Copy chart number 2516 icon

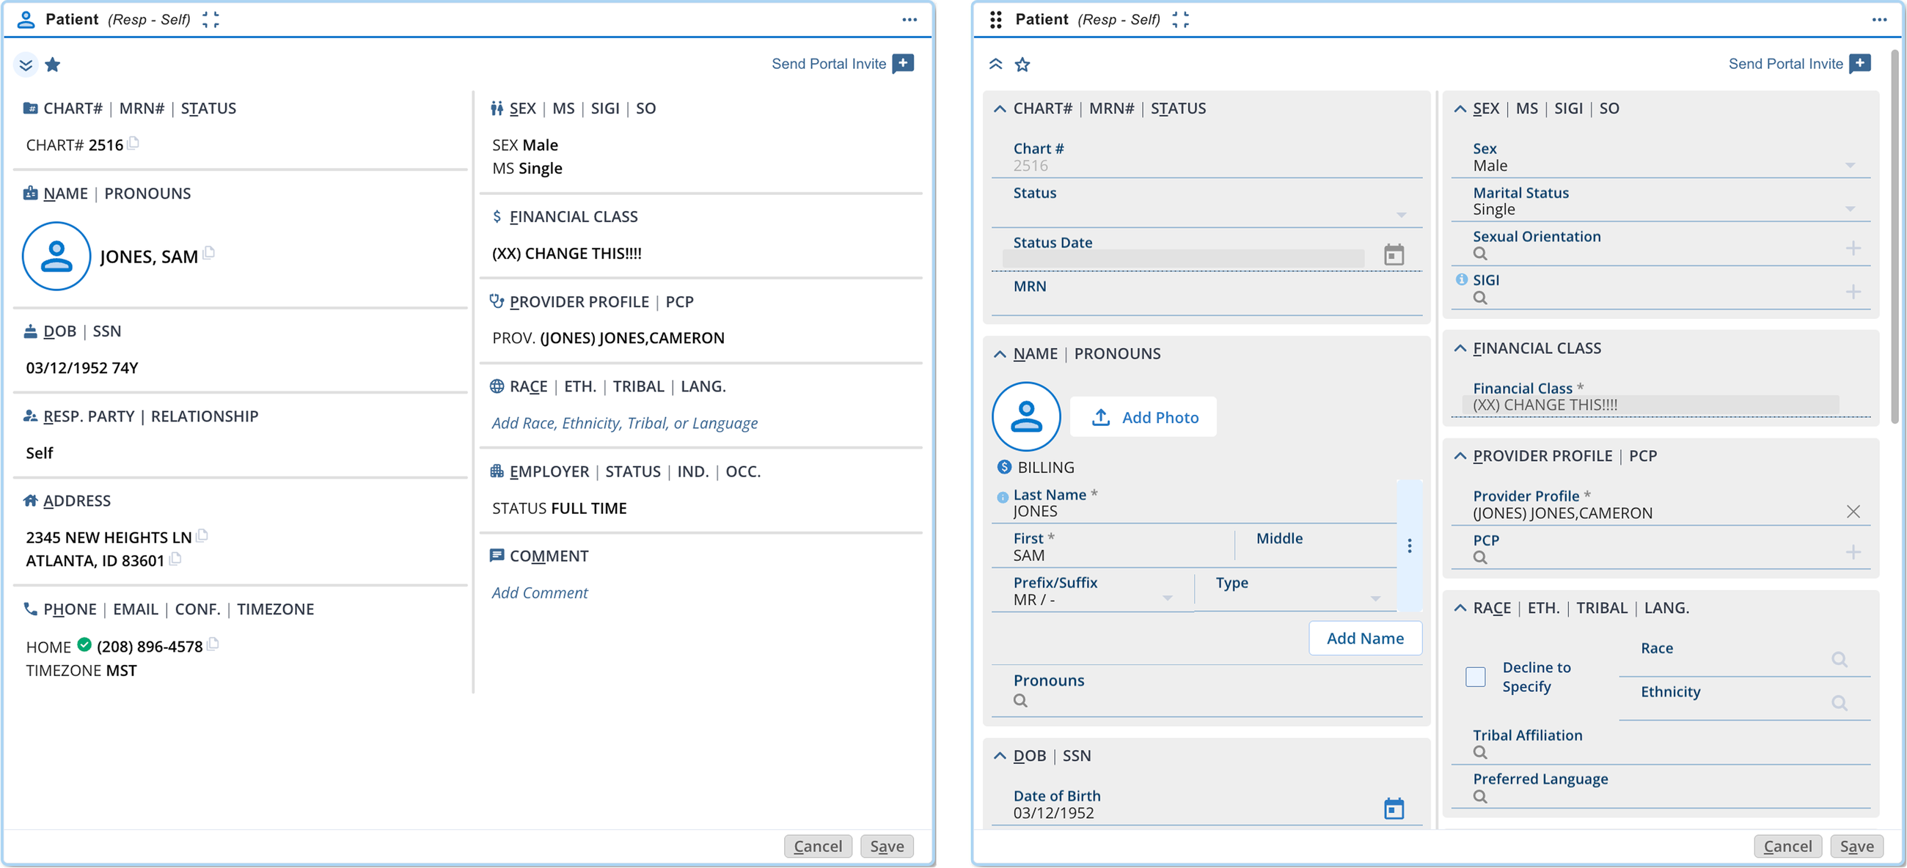coord(133,143)
